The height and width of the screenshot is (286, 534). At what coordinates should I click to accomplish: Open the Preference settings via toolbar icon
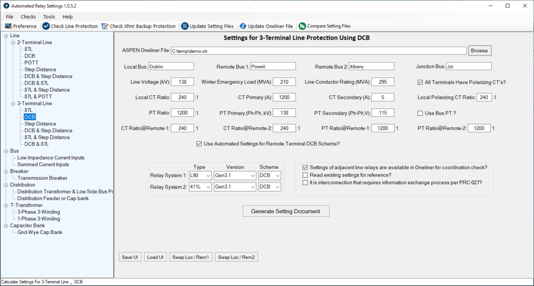point(21,26)
